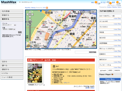Expand the 移動する sidebar section
This screenshot has width=122, height=91.
click(12, 15)
